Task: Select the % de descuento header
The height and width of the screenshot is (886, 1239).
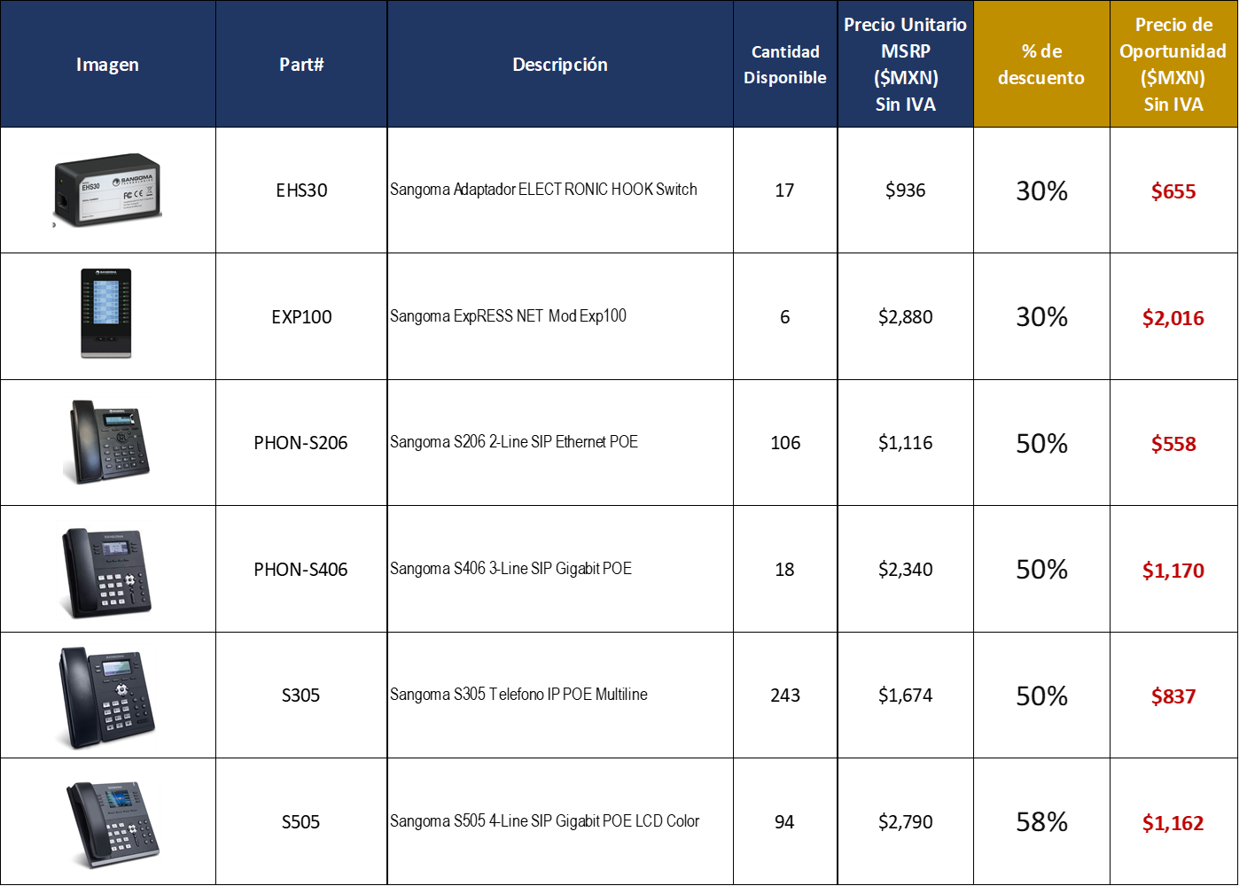Action: point(1041,65)
